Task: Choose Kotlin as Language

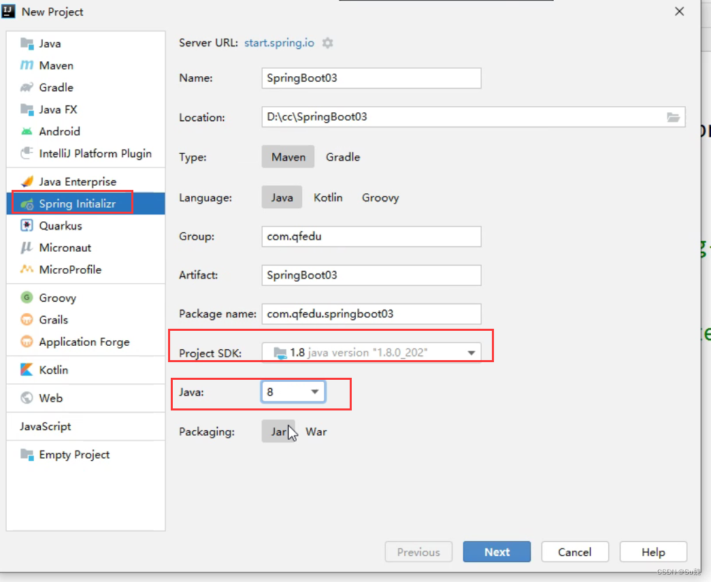Action: tap(328, 197)
